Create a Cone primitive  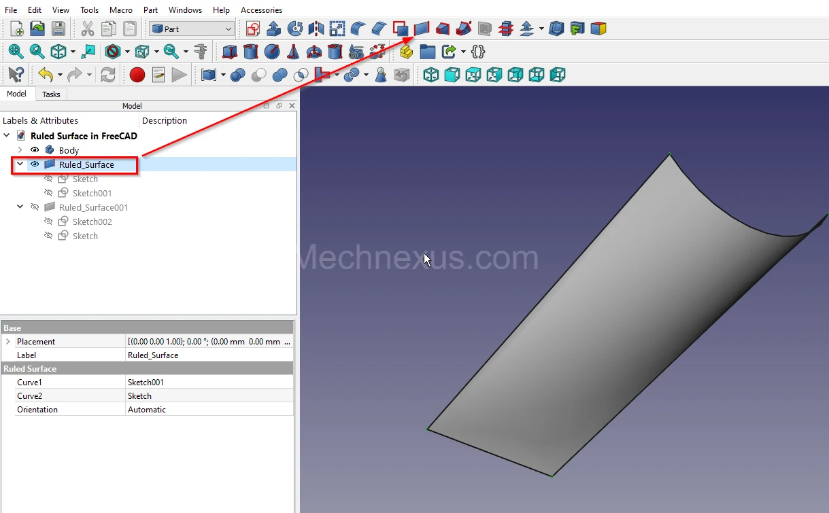click(293, 52)
